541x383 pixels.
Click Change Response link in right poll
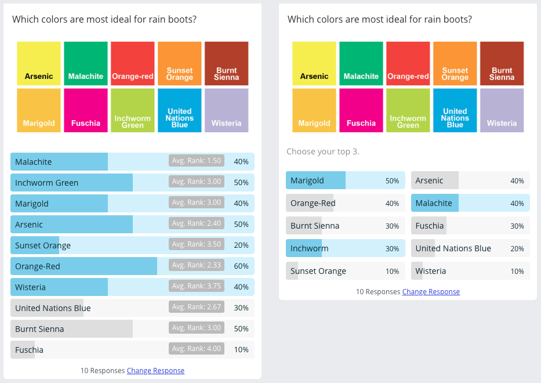pyautogui.click(x=431, y=292)
